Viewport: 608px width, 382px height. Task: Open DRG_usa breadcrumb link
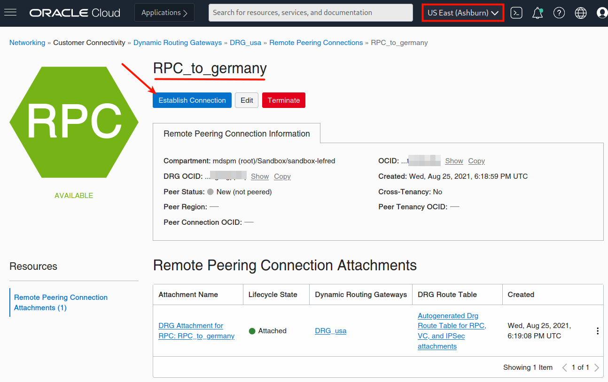pyautogui.click(x=245, y=43)
